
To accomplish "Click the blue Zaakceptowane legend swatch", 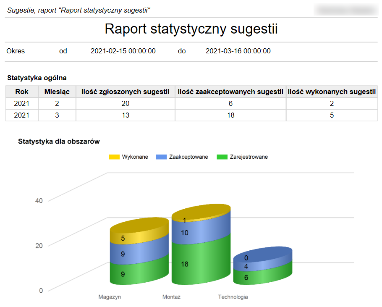I will click(162, 157).
